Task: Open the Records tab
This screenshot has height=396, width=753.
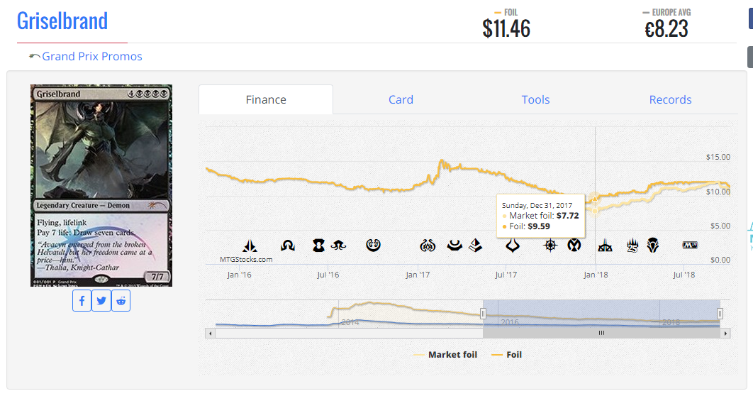Action: pos(670,100)
